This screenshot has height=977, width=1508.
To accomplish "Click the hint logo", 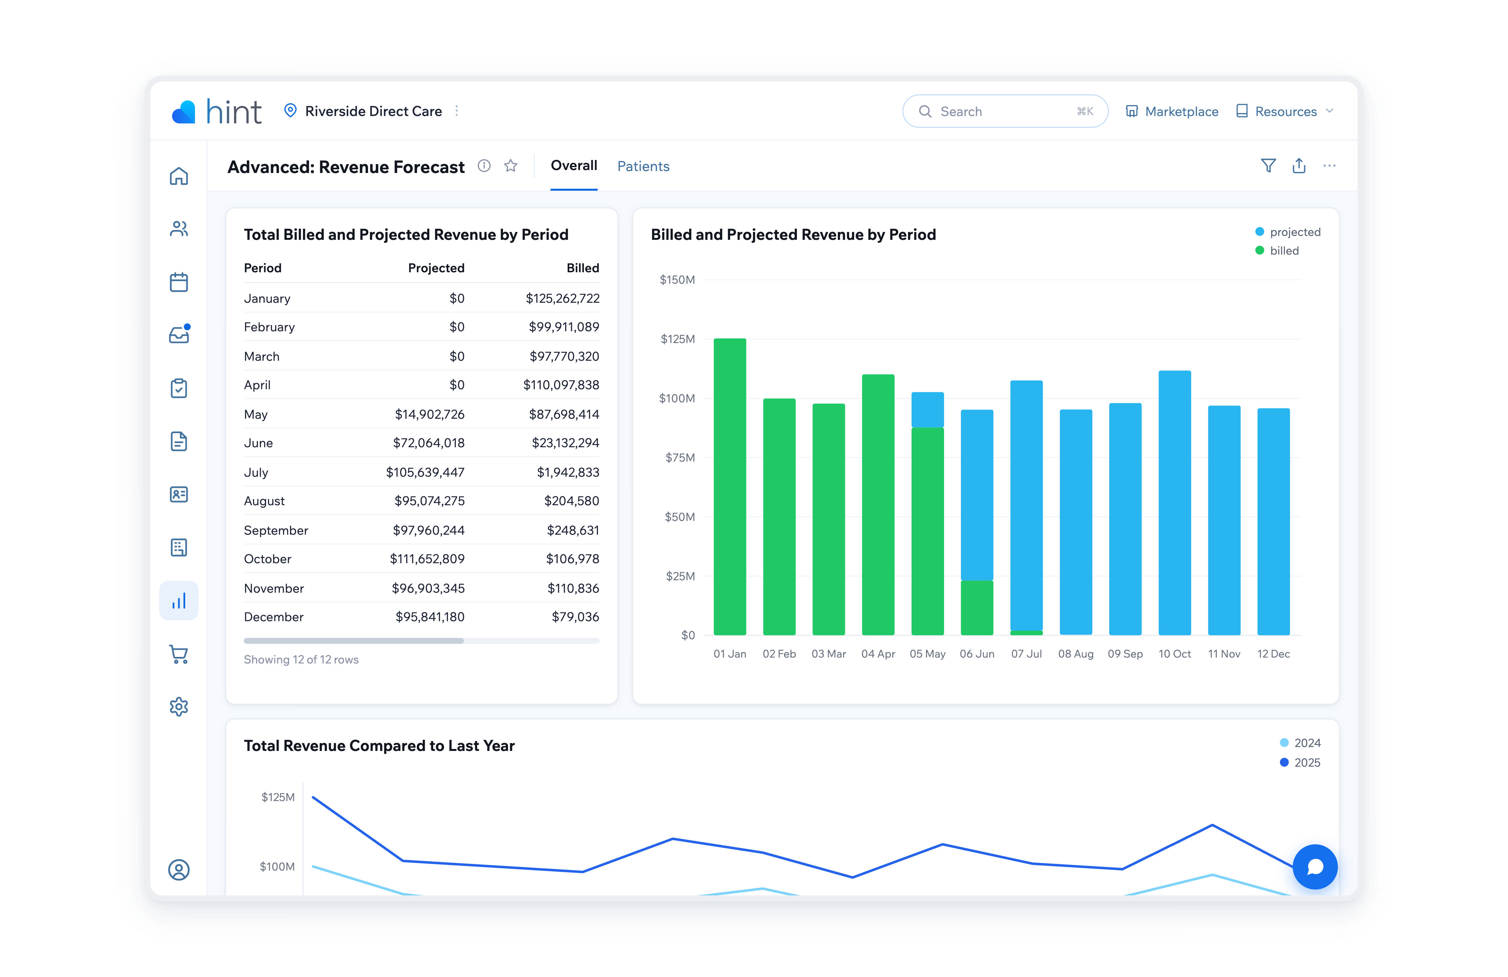I will (217, 111).
